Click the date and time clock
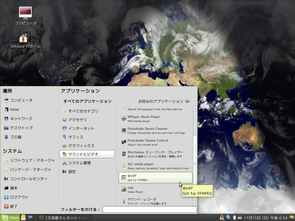This screenshot has width=295, height=221. 266,218
